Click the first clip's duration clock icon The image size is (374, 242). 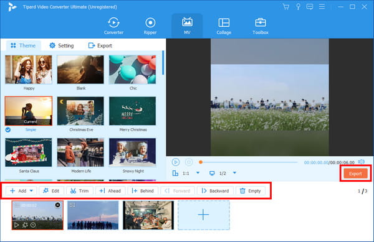[x=33, y=225]
